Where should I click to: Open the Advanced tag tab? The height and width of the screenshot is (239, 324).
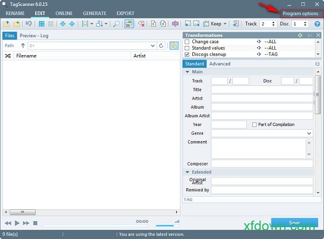pos(220,64)
